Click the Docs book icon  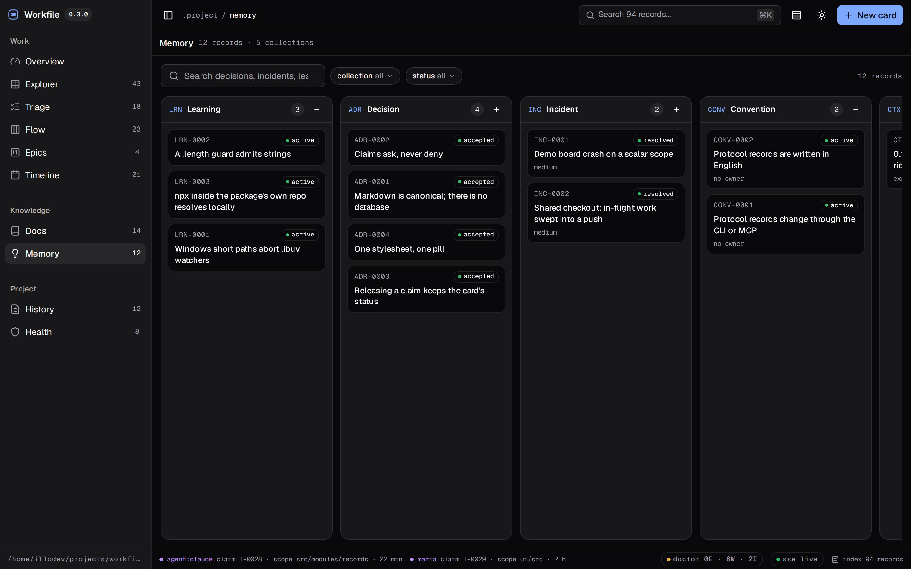tap(15, 231)
